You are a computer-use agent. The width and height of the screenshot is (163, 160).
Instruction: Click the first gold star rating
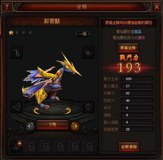tap(11, 33)
